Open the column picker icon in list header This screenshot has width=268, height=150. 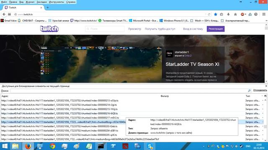point(265,96)
